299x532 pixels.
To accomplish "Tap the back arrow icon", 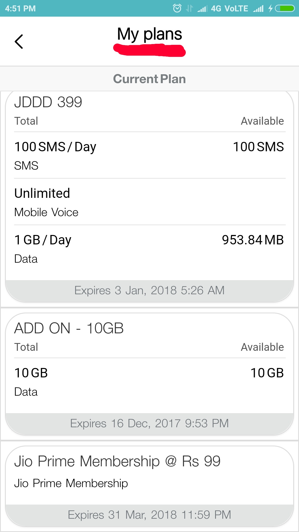I will (x=19, y=42).
